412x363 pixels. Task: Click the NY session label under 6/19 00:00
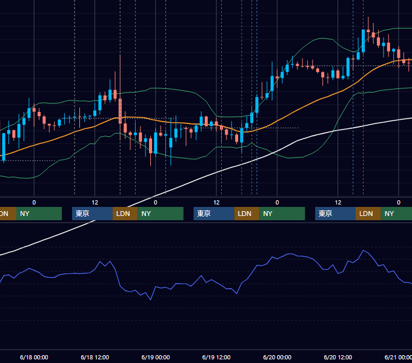tap(161, 214)
